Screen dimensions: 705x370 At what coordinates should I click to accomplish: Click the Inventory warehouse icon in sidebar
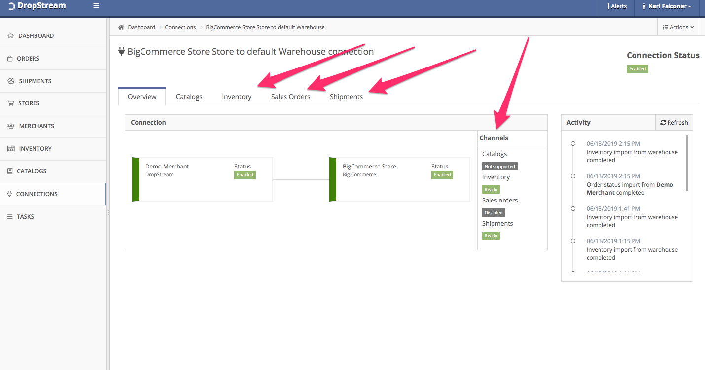click(11, 149)
